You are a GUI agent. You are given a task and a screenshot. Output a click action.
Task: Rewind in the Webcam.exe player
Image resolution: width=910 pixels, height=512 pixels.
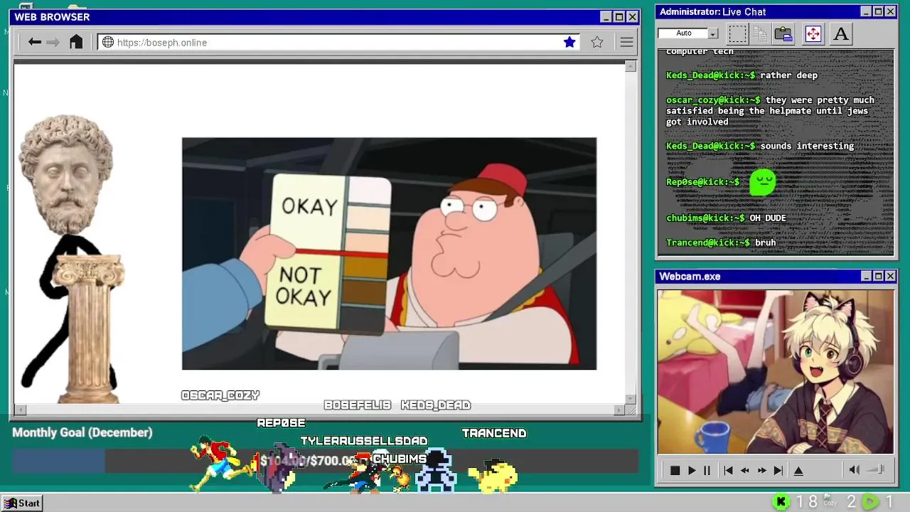745,470
